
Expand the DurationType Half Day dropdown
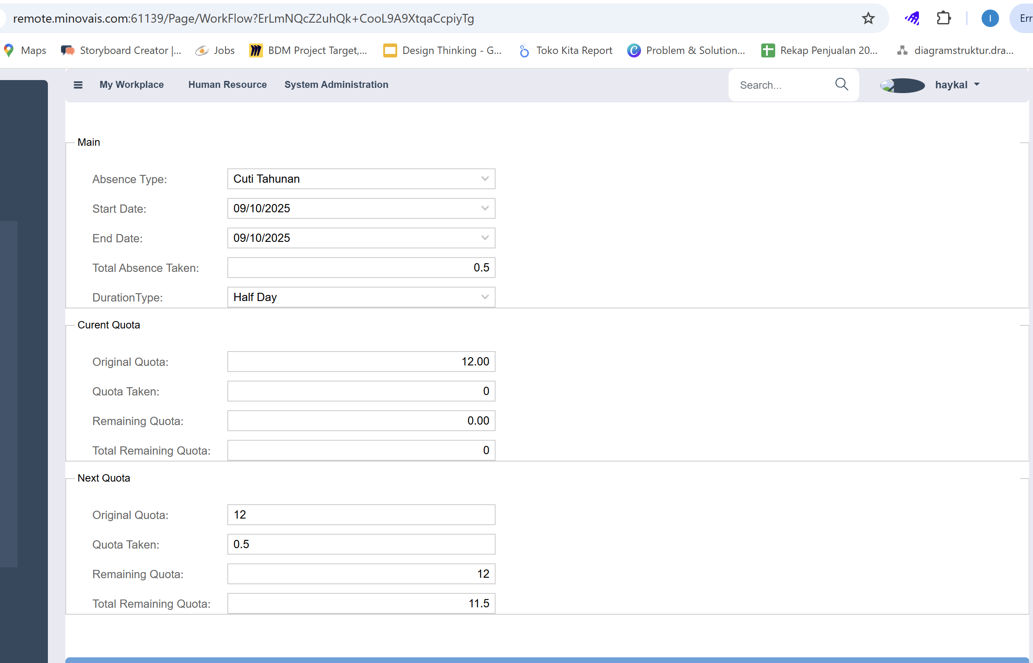[485, 297]
